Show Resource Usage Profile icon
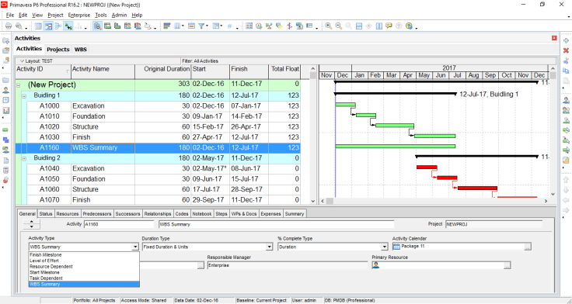The image size is (572, 304). coord(138,26)
